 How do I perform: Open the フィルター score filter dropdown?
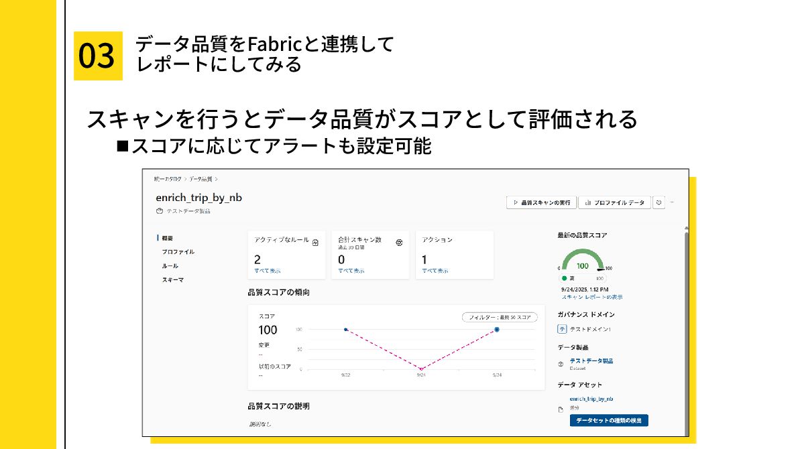coord(500,317)
